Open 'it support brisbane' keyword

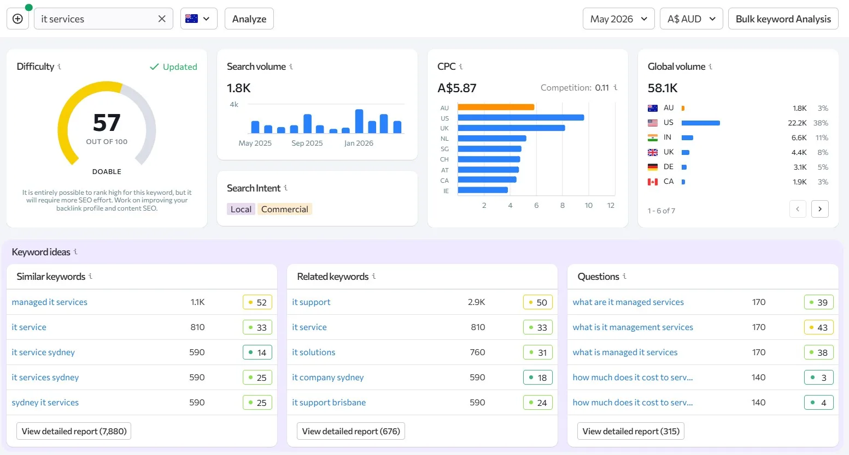pos(329,402)
